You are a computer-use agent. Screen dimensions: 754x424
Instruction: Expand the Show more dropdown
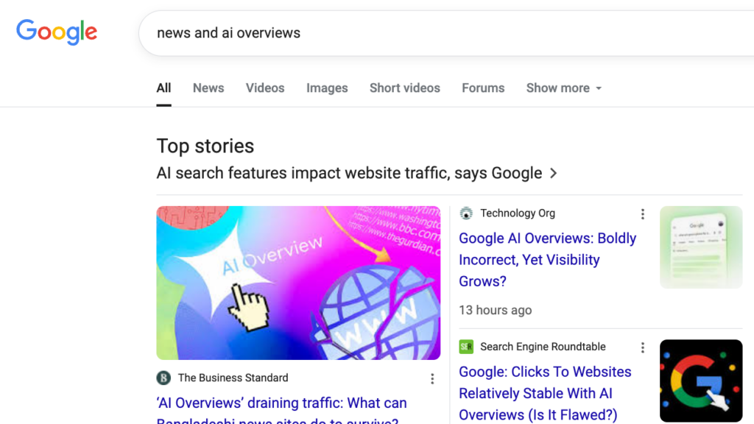pos(563,88)
